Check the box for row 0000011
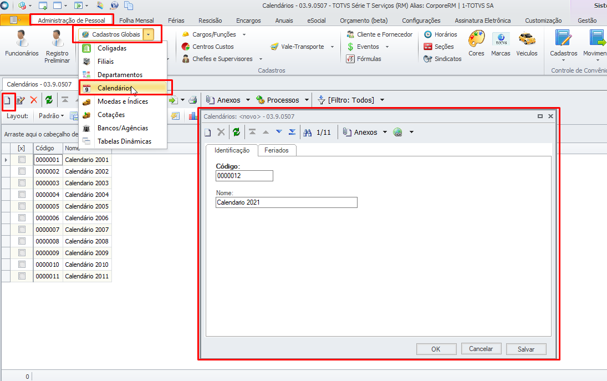This screenshot has height=381, width=607. coord(22,276)
